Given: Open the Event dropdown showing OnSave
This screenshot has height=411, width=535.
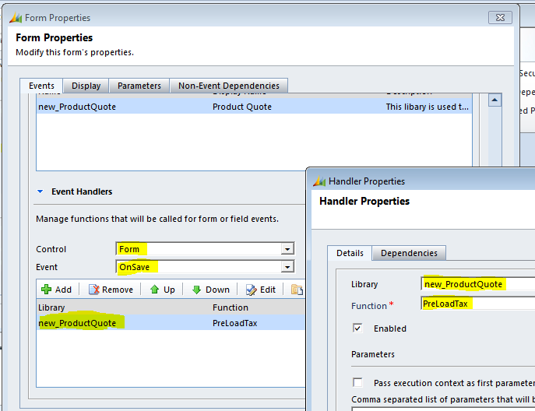Looking at the screenshot, I should 287,267.
